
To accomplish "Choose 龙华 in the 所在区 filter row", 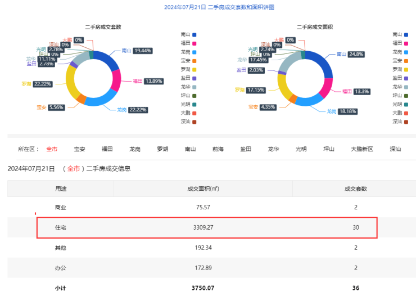I will [273, 149].
